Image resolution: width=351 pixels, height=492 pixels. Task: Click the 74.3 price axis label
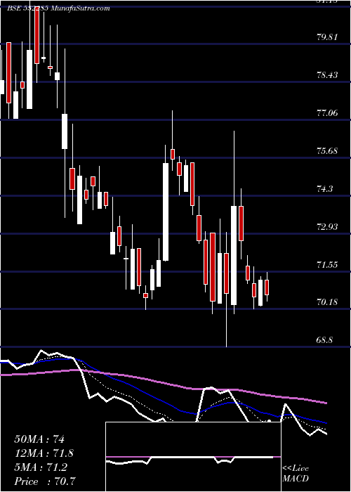tap(324, 189)
